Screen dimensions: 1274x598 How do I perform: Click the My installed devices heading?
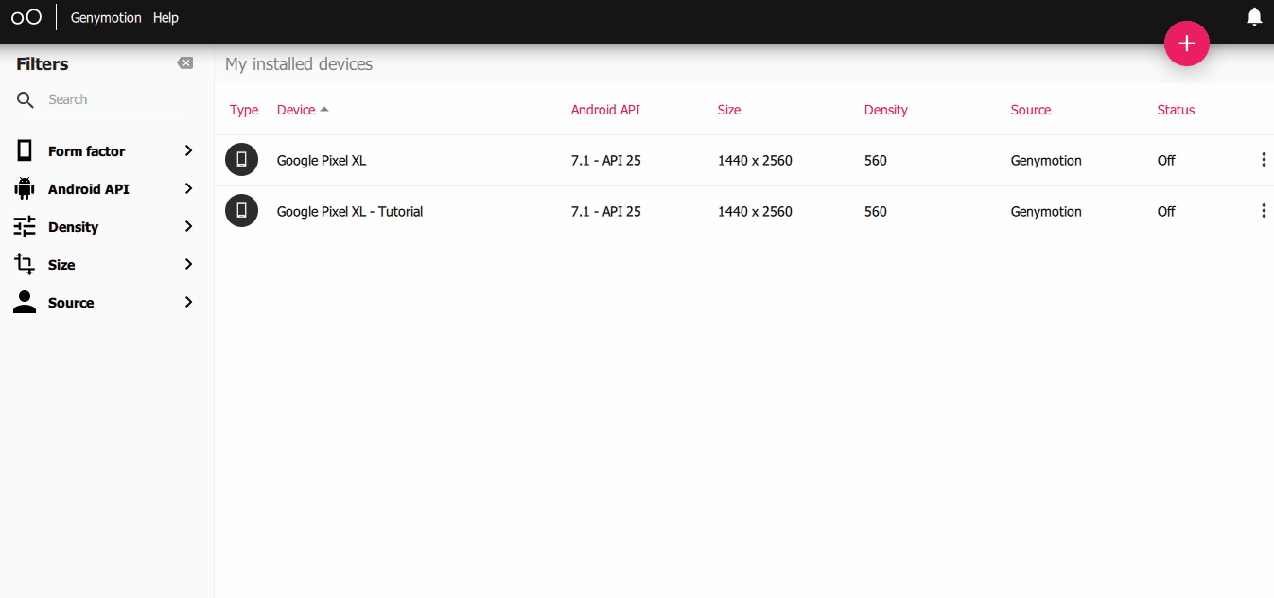point(299,64)
